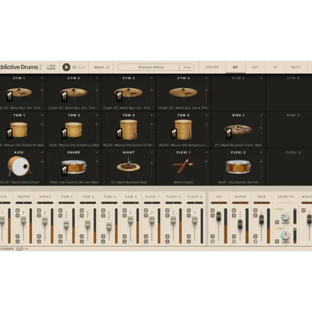The width and height of the screenshot is (312, 312).
Task: Click the mallet icon on the TOM 4 slot
Action: tap(174, 134)
